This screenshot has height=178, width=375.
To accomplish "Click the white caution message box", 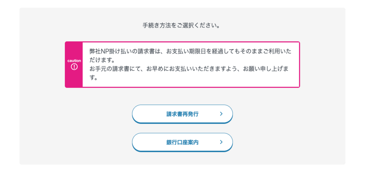I will click(191, 65).
